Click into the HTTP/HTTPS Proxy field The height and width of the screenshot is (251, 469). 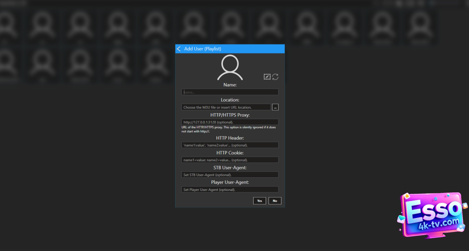[230, 122]
